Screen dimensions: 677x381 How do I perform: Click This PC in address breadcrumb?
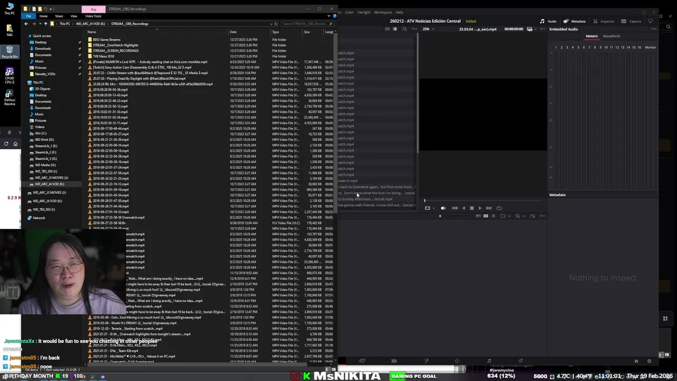click(65, 24)
